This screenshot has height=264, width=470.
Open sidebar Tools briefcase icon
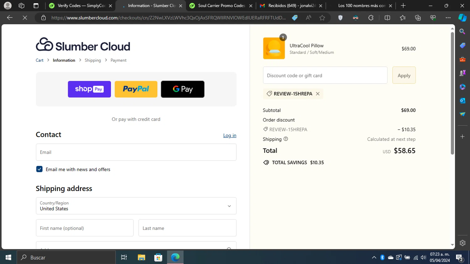(x=462, y=59)
